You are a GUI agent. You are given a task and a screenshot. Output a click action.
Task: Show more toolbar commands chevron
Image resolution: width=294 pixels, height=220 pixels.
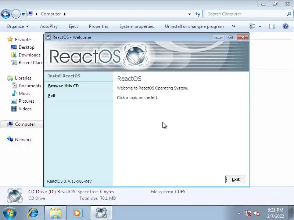click(x=234, y=26)
